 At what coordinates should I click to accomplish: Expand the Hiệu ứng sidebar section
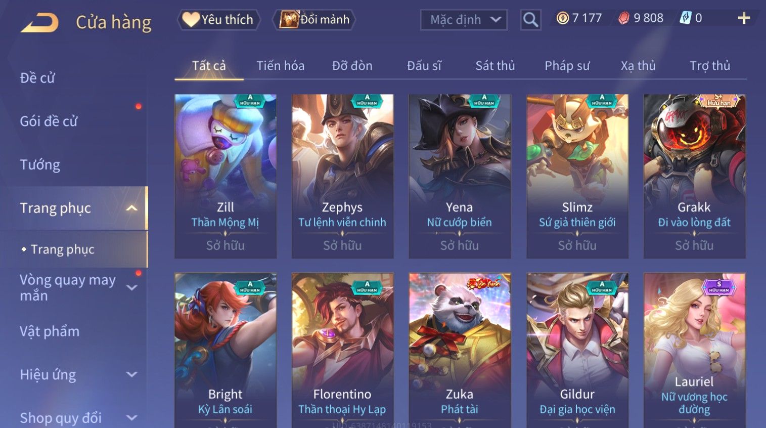(131, 374)
